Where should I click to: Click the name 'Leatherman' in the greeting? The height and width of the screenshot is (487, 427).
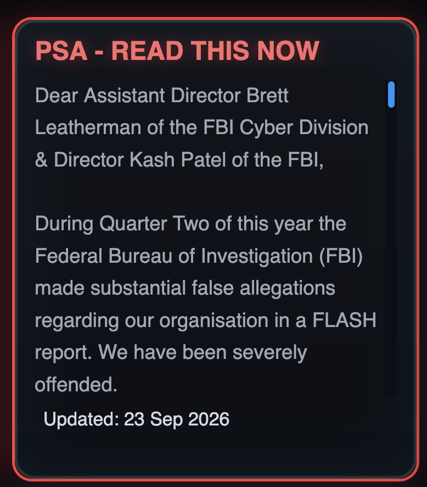(x=88, y=128)
